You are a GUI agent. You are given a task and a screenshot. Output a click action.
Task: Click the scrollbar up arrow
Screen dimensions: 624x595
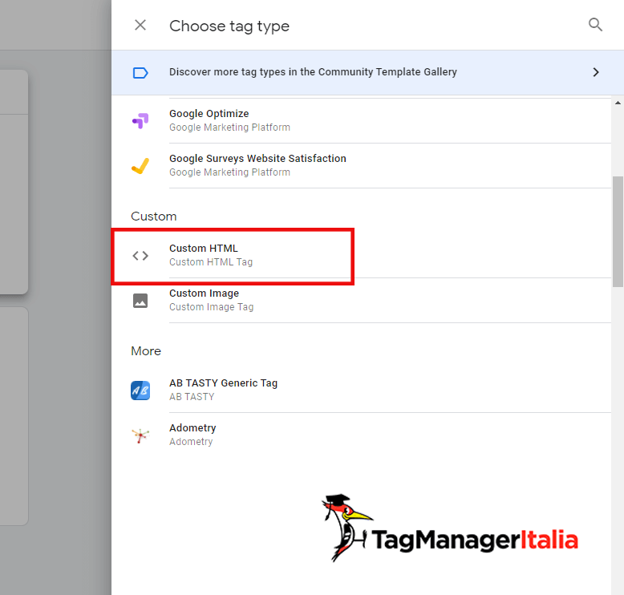[618, 103]
